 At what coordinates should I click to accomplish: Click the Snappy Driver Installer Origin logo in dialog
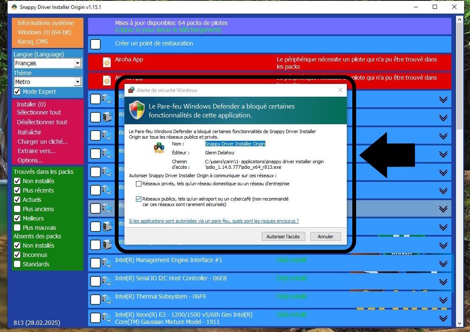pyautogui.click(x=159, y=148)
